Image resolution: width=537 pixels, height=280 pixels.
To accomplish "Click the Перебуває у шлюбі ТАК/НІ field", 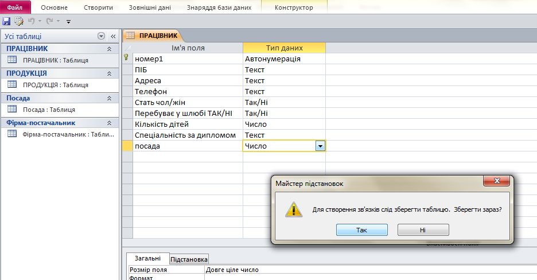I will coord(188,114).
